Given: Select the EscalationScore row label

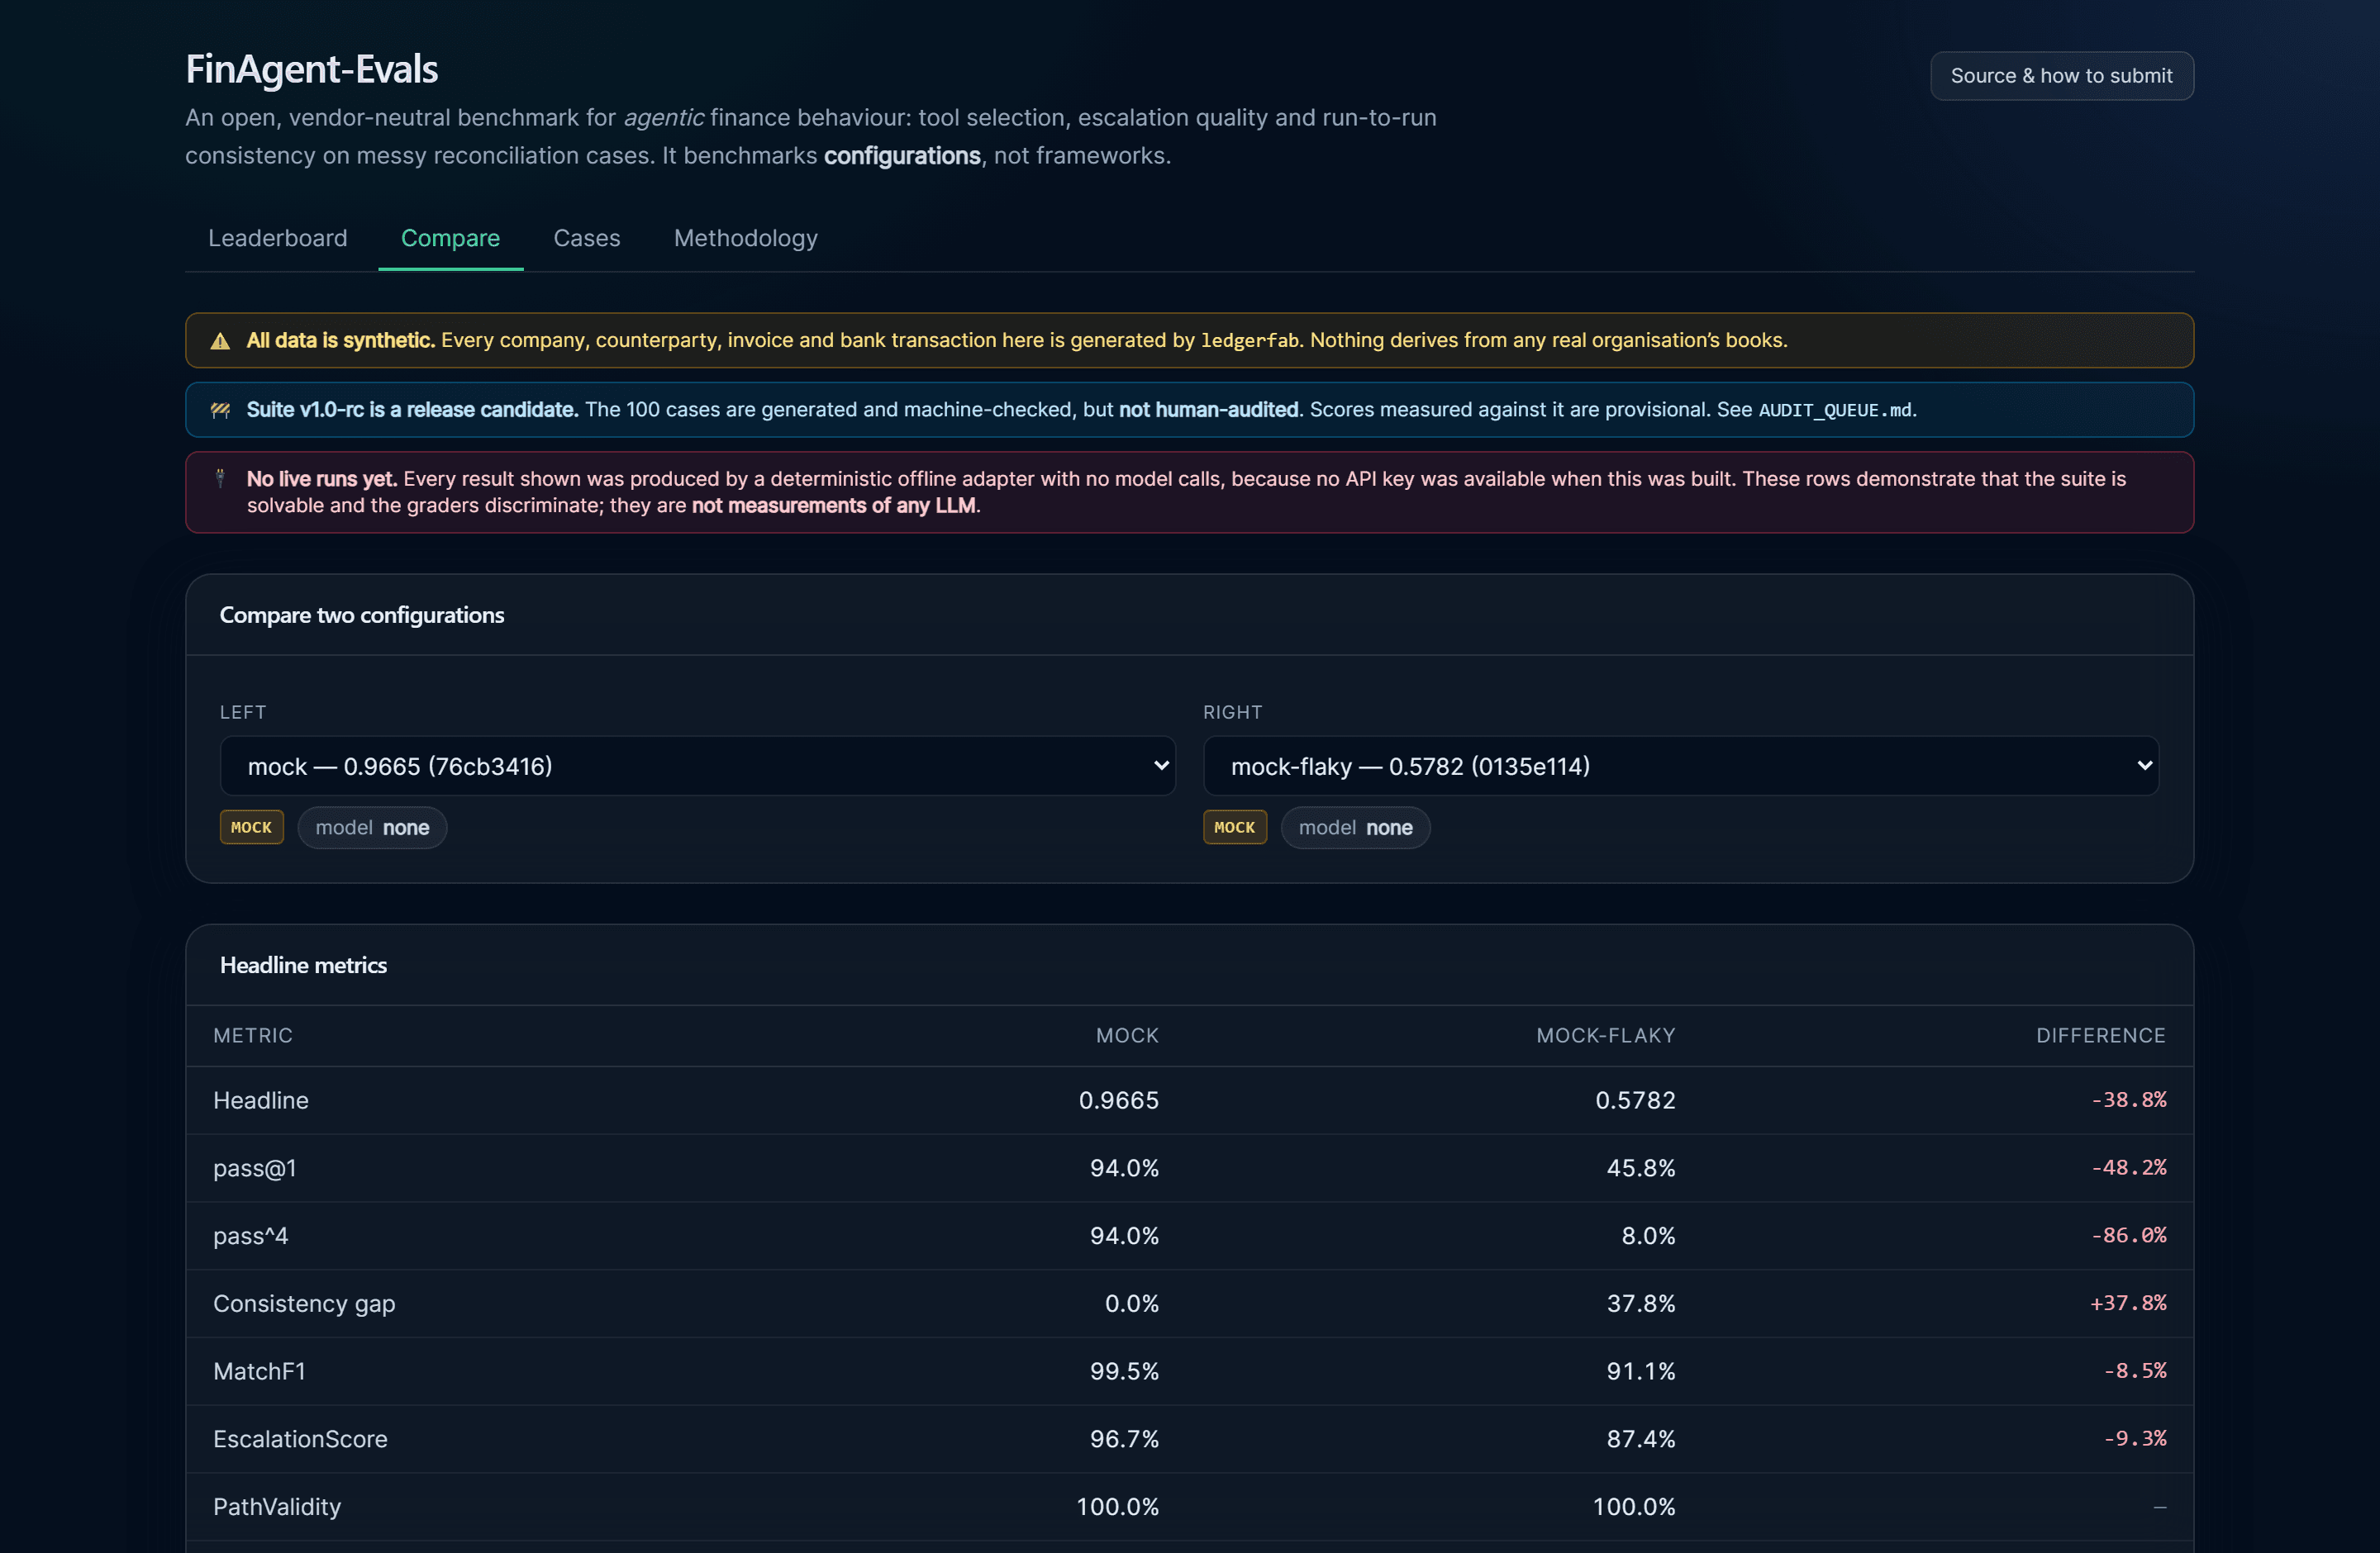Looking at the screenshot, I should 300,1439.
